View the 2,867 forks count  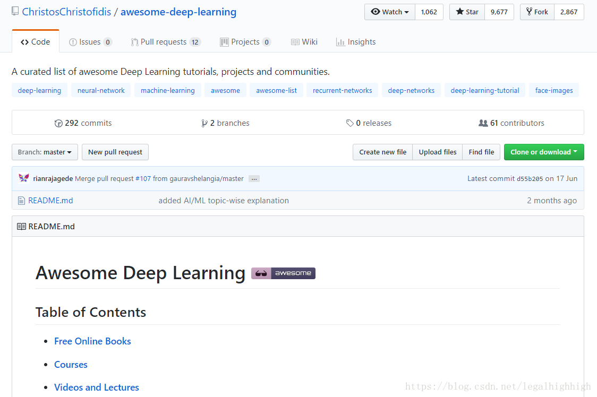569,12
